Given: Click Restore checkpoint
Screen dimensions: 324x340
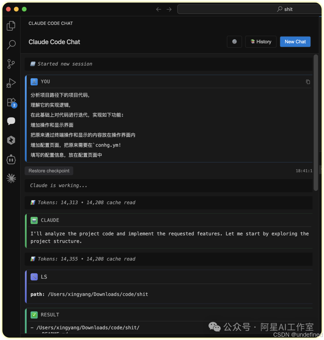Looking at the screenshot, I should tap(49, 171).
